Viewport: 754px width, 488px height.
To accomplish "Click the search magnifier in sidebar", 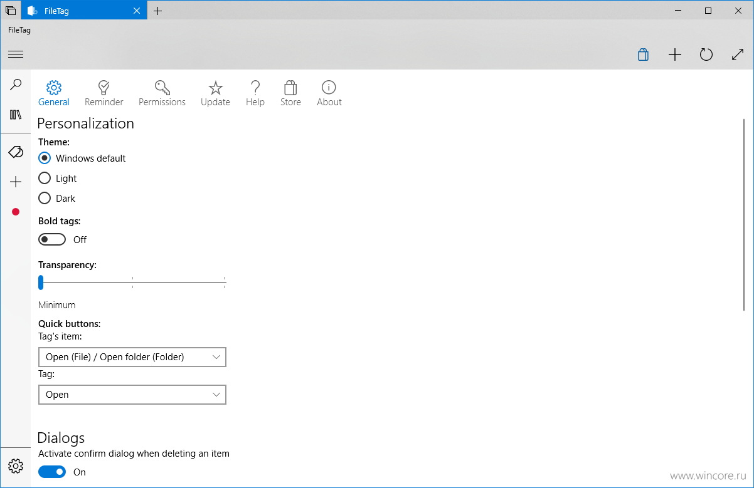I will coord(16,85).
